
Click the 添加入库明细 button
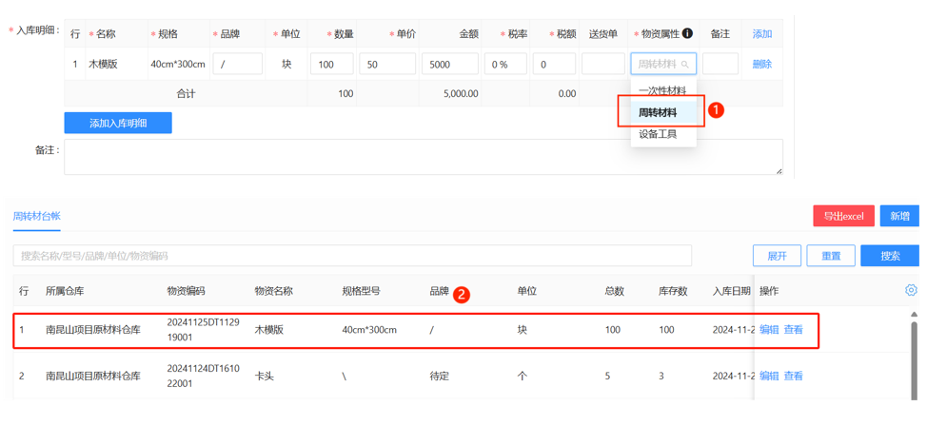(x=118, y=123)
